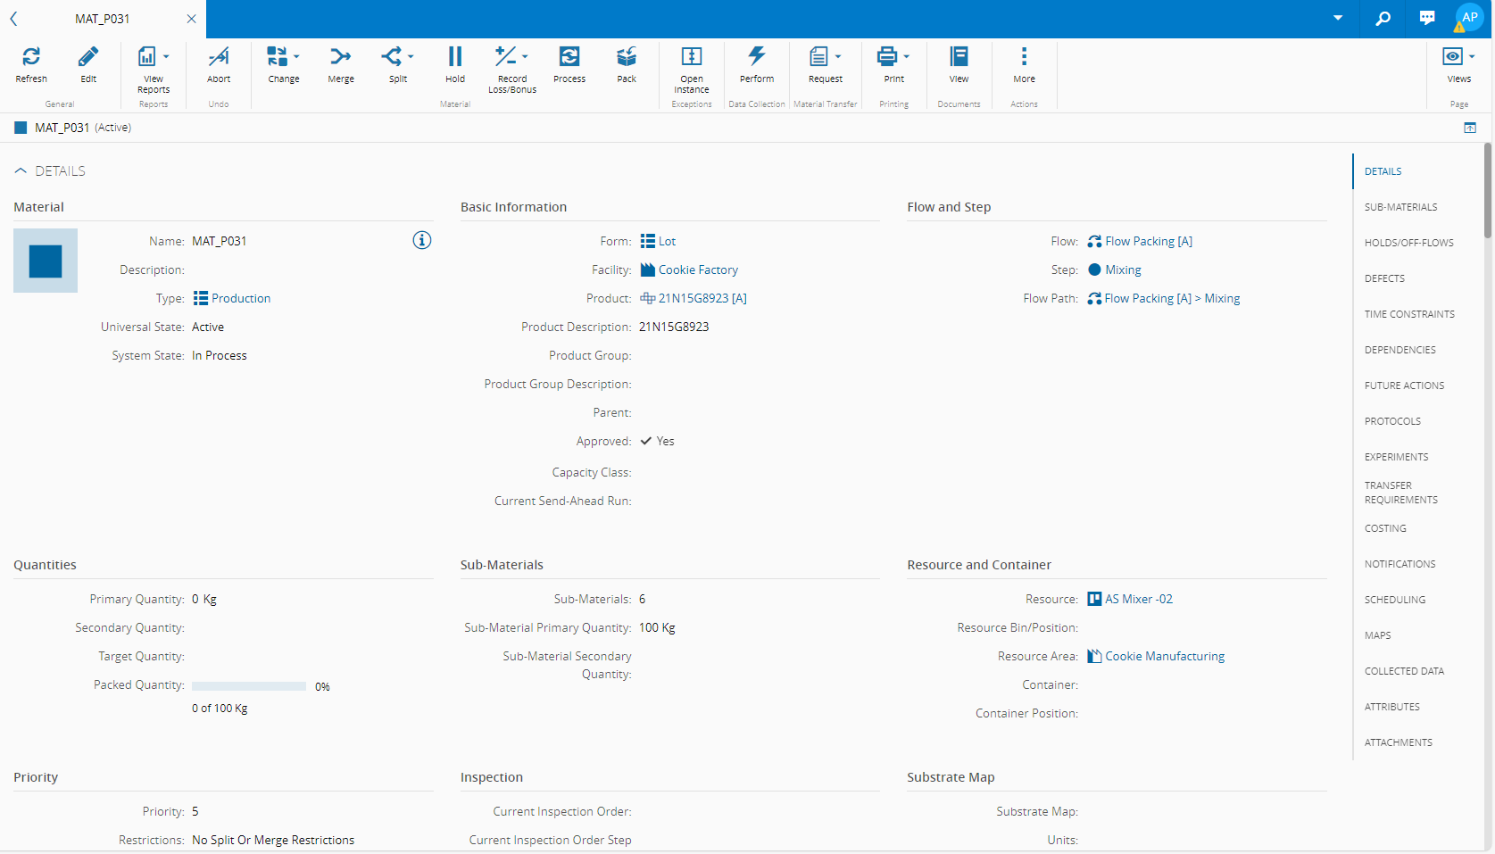Close the MAT_P031 tab

point(191,19)
